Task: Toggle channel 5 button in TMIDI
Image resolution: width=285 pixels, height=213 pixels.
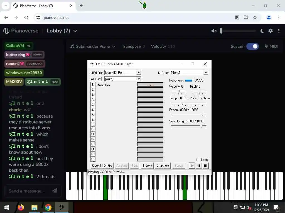Action: click(93, 105)
